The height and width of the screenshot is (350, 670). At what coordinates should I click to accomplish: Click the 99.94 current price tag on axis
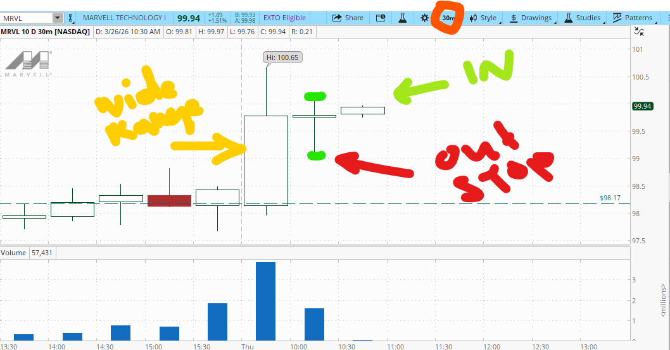tap(642, 106)
